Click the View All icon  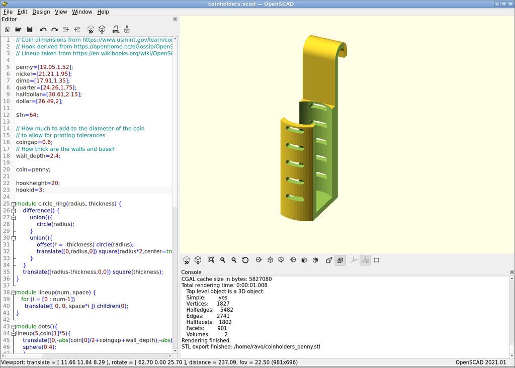tap(211, 260)
